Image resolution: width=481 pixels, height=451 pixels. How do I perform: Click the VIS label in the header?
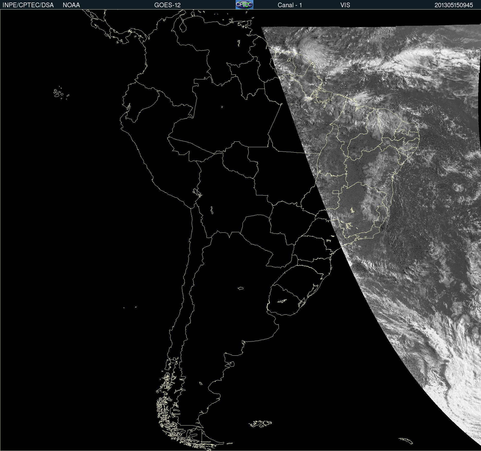point(345,5)
